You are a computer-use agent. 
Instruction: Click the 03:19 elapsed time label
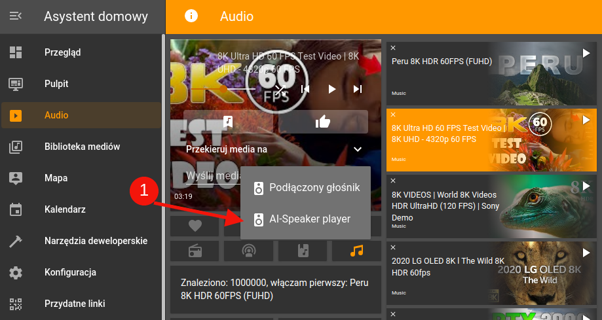183,196
